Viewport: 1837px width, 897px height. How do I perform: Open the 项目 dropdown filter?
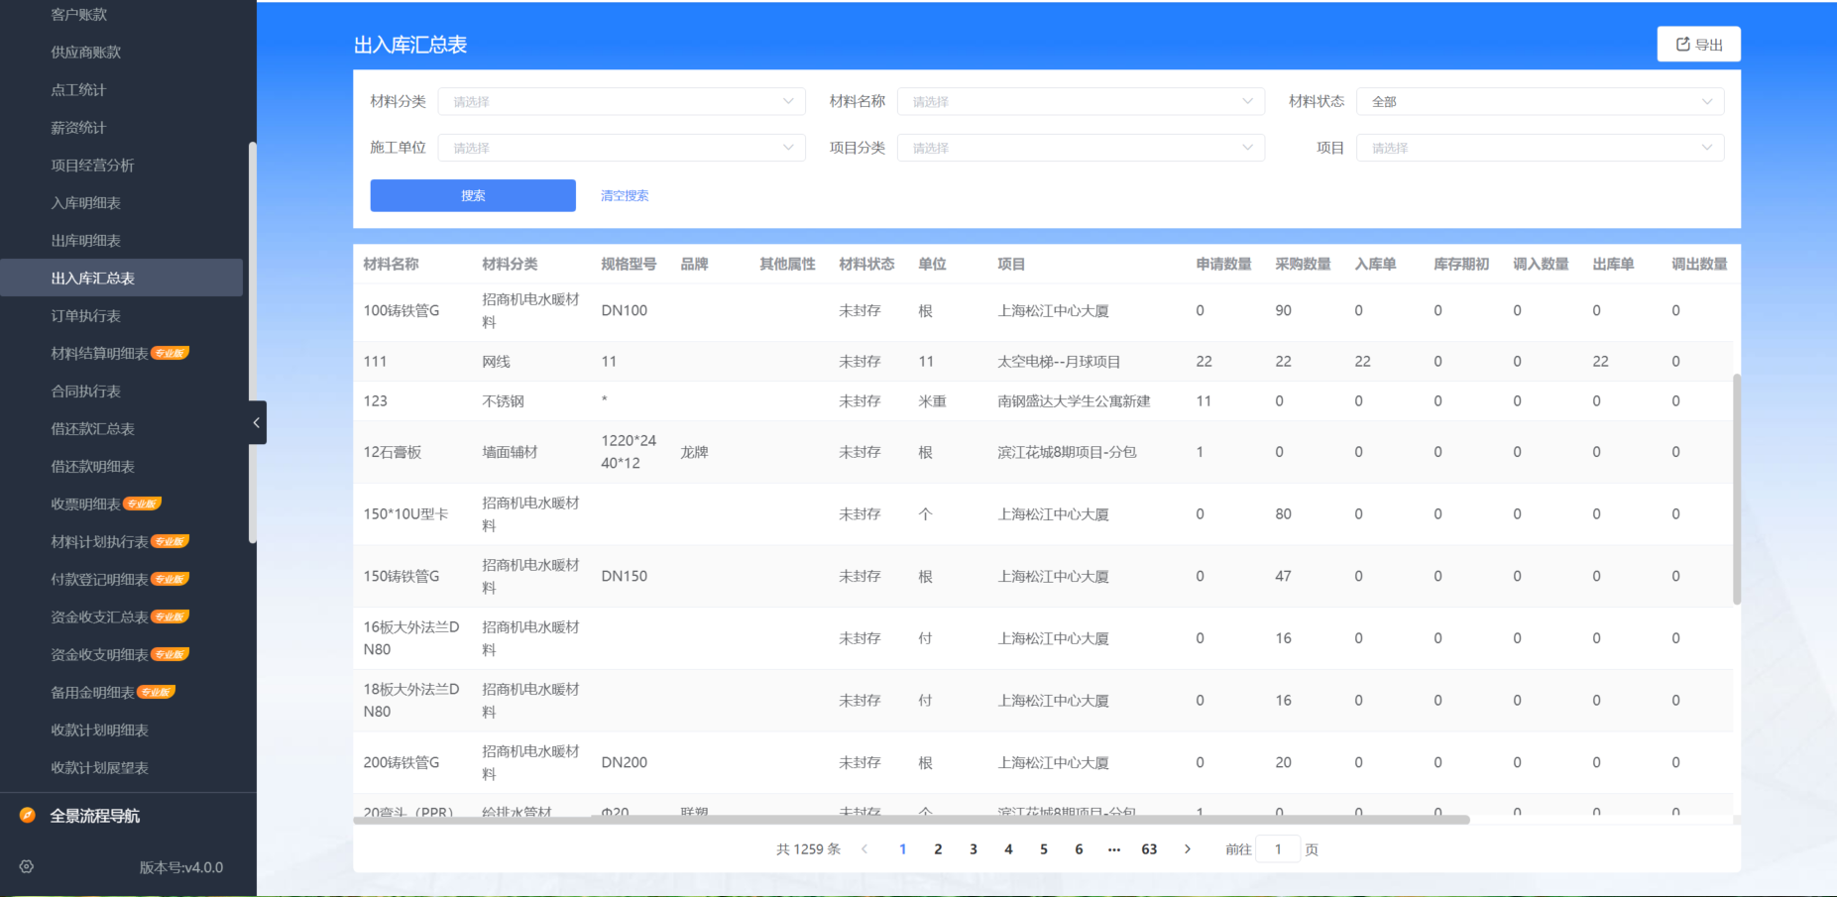click(1540, 147)
